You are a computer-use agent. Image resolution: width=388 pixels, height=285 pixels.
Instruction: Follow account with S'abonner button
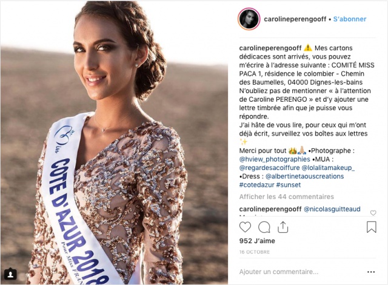350,19
